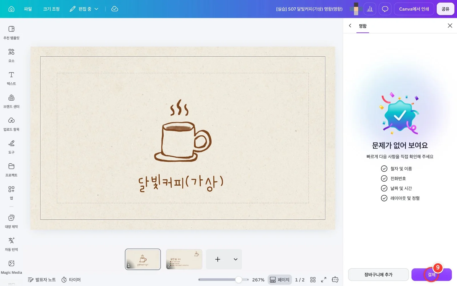The image size is (457, 286).
Task: Open the 브랜드 센터 panel
Action: (11, 101)
